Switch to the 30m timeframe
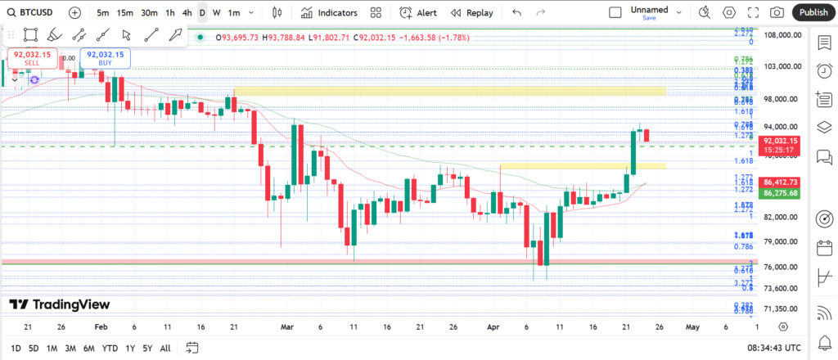 (149, 12)
